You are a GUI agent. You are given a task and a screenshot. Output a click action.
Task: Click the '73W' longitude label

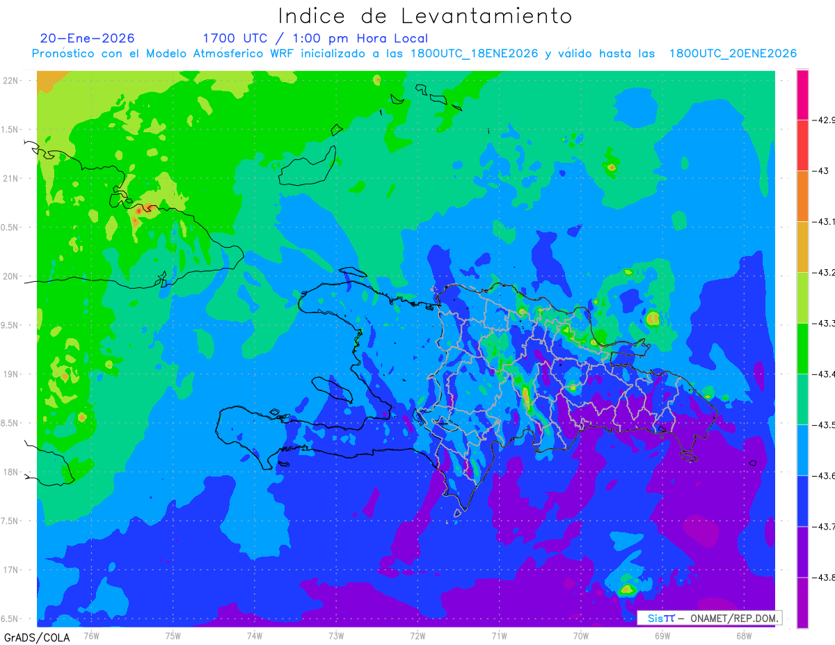pos(336,636)
